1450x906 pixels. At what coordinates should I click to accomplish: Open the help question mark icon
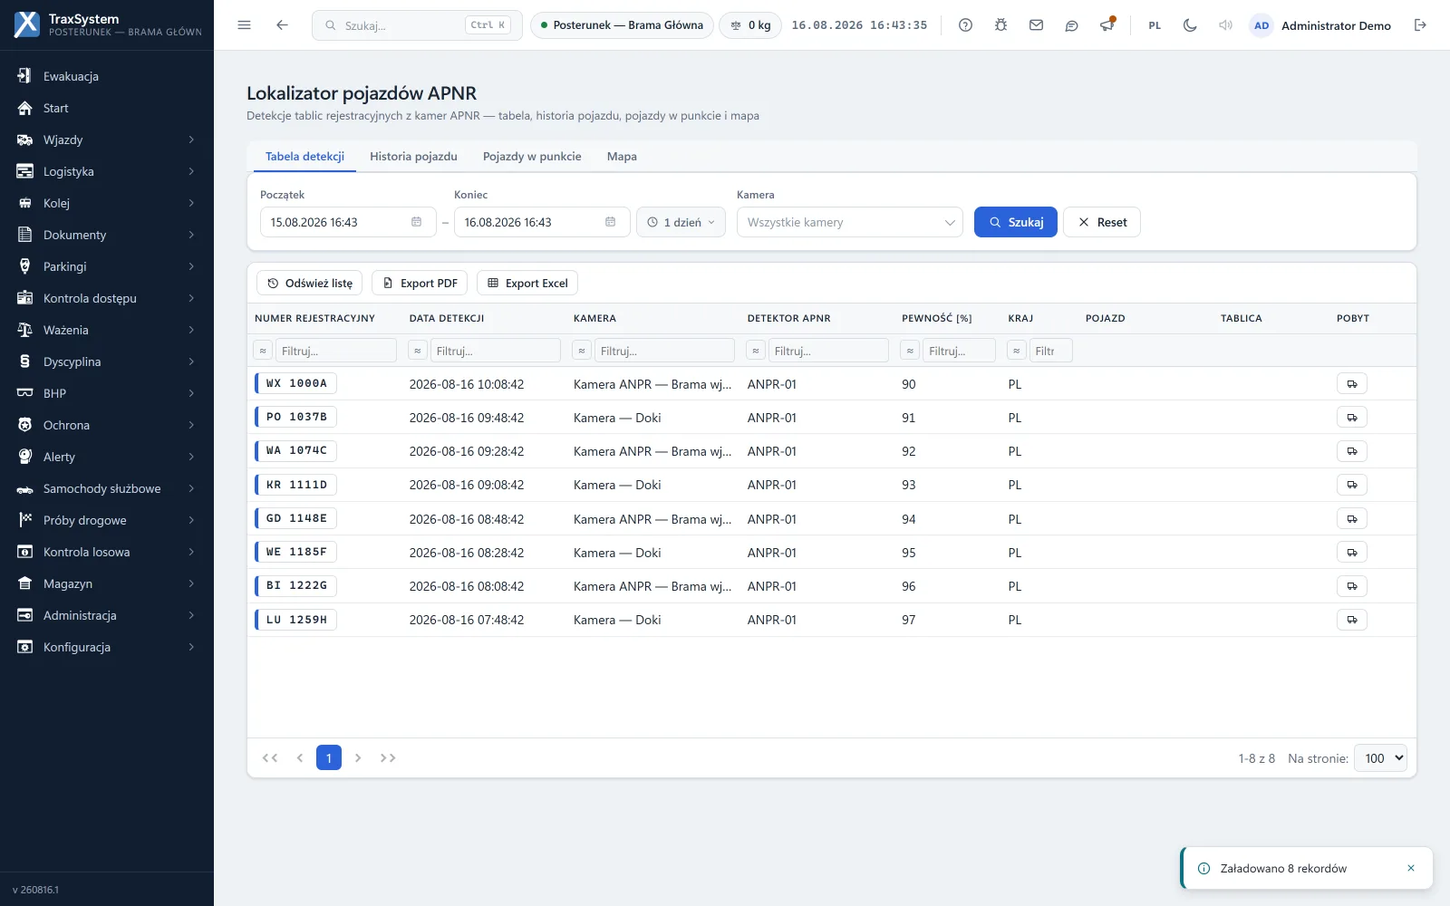click(x=965, y=25)
